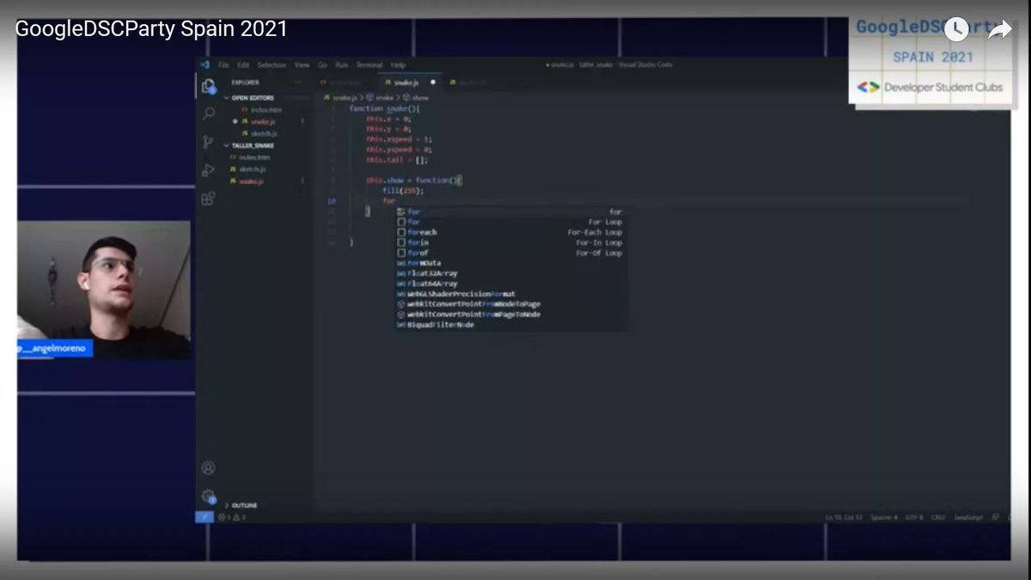Open the Extensions view
Screen dimensions: 1031x580
tap(208, 198)
